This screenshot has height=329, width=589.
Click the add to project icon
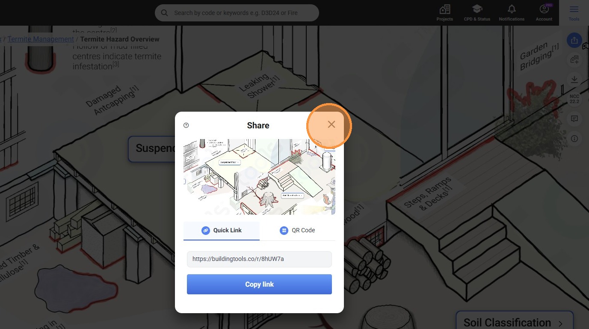coord(574,60)
